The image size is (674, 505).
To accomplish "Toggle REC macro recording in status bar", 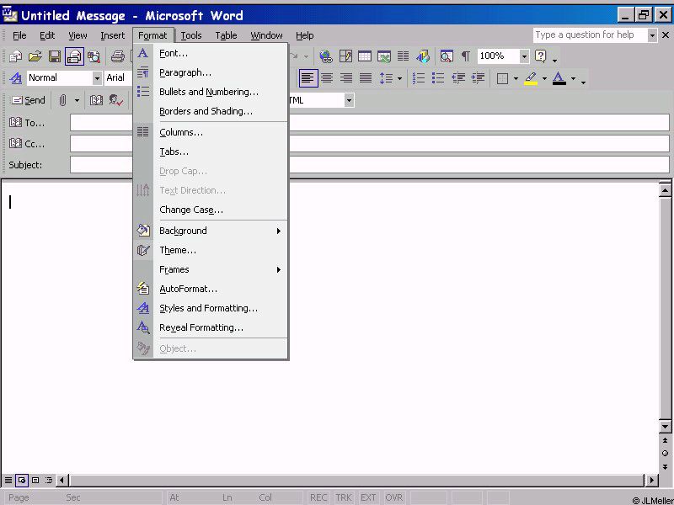I will click(x=318, y=497).
